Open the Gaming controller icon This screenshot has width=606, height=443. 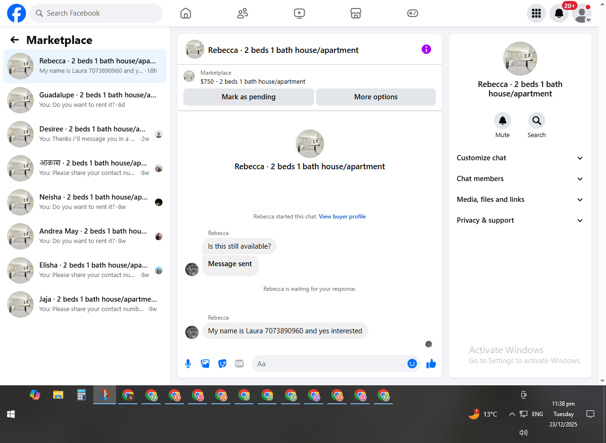click(413, 13)
